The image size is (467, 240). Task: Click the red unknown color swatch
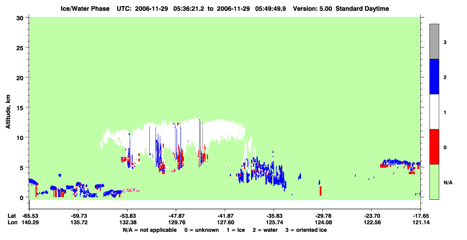tap(434, 147)
